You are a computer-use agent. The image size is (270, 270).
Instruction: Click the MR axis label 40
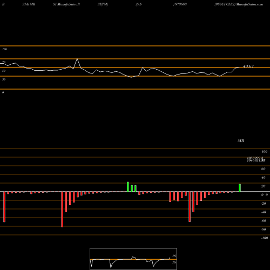click(x=263, y=178)
